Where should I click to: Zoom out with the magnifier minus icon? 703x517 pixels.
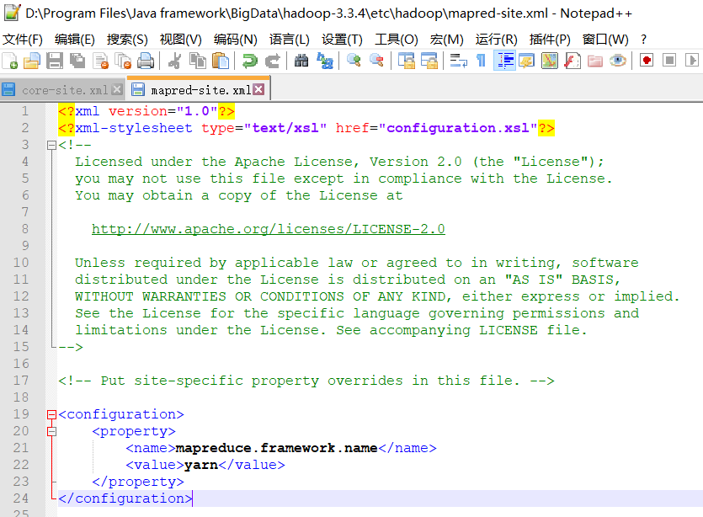(x=376, y=61)
